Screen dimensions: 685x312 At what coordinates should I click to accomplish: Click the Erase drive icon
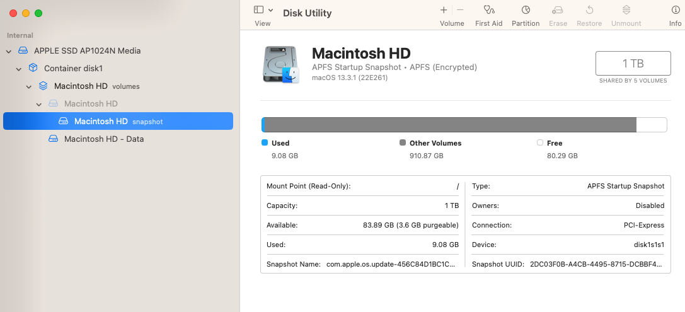pyautogui.click(x=558, y=9)
